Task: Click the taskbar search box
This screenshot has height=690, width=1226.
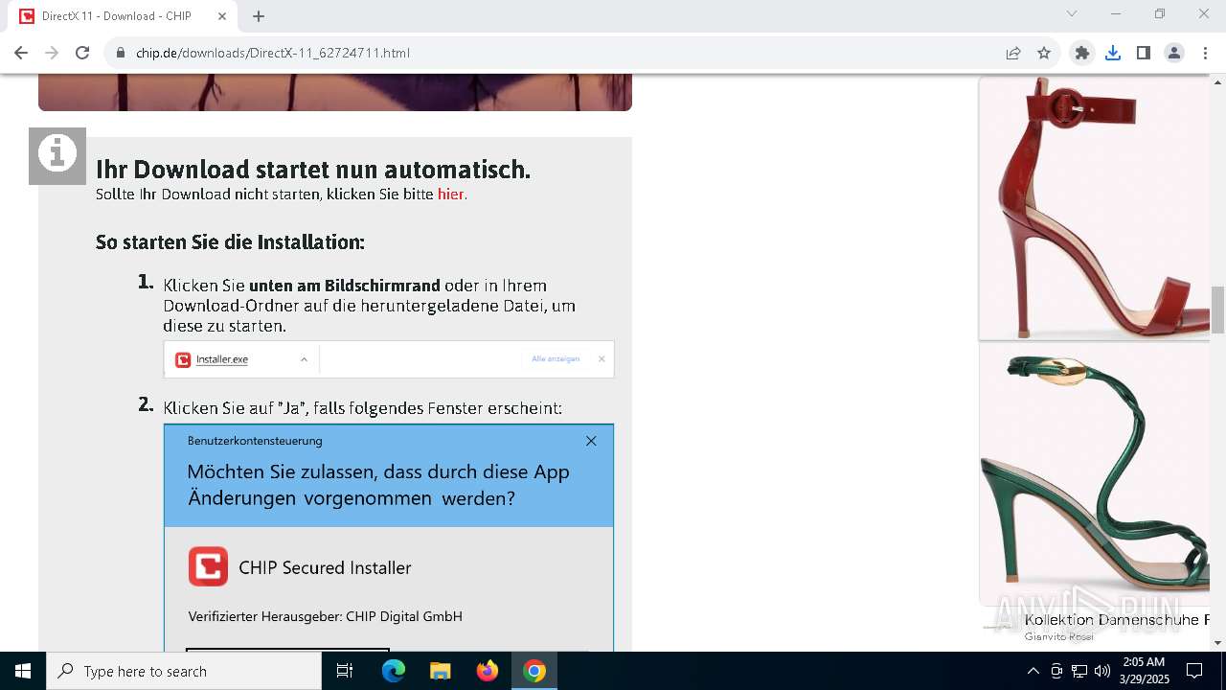Action: pyautogui.click(x=184, y=671)
